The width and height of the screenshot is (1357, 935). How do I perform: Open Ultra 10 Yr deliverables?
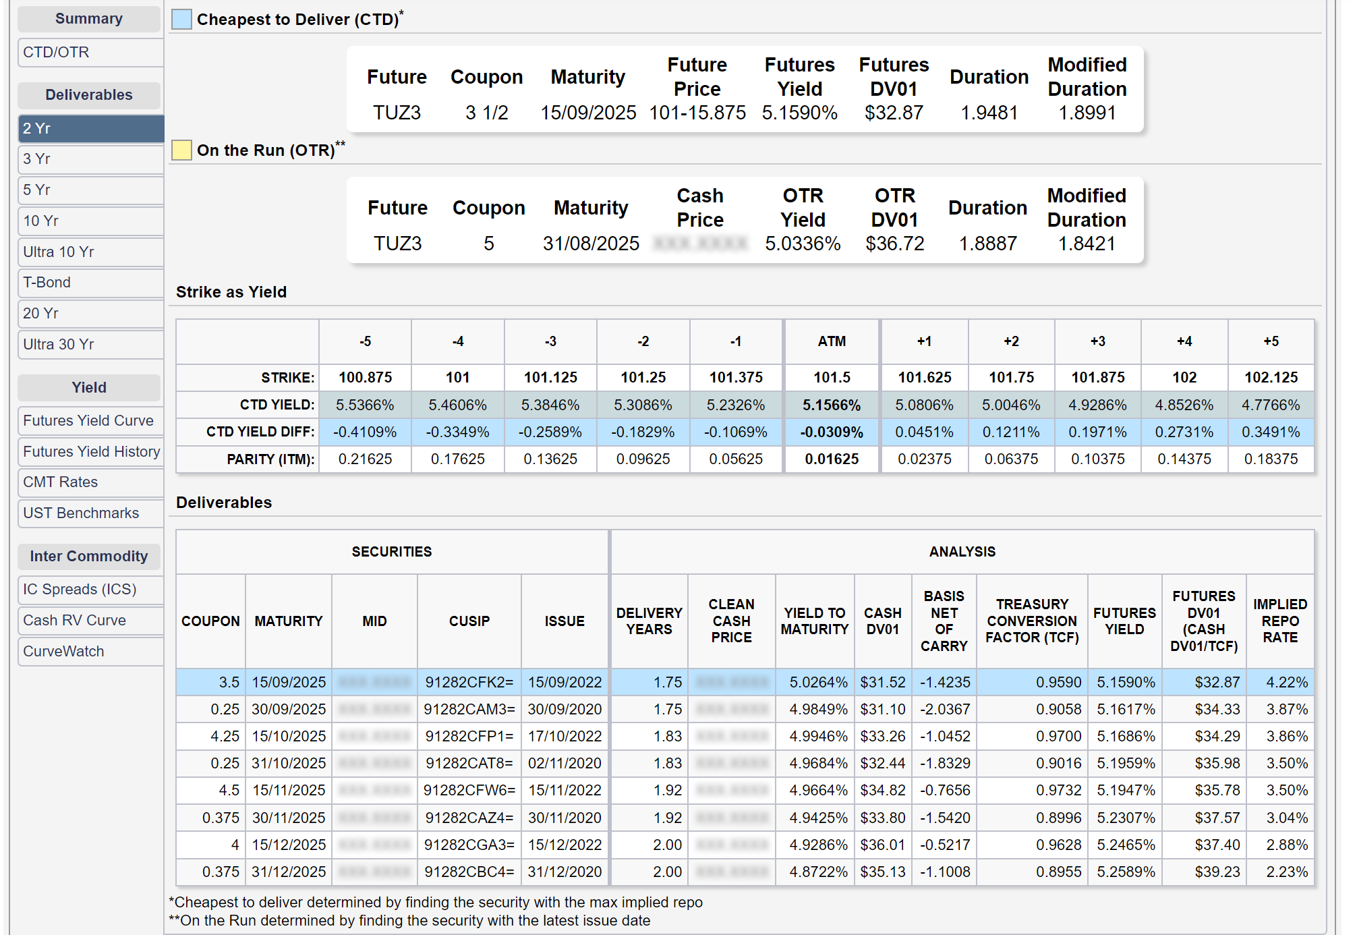(x=90, y=252)
